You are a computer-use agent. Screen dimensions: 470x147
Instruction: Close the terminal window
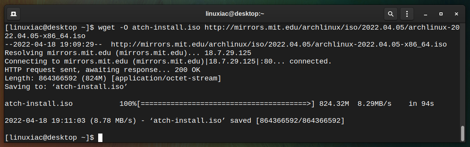[456, 14]
